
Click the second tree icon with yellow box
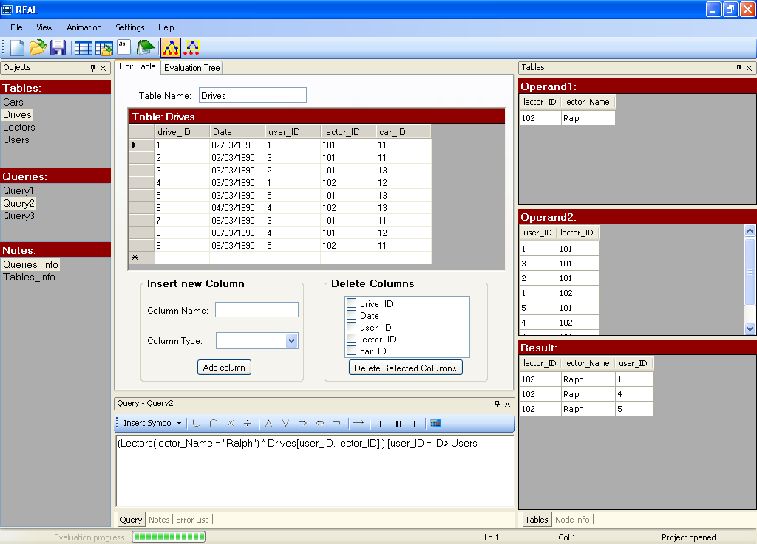point(191,48)
